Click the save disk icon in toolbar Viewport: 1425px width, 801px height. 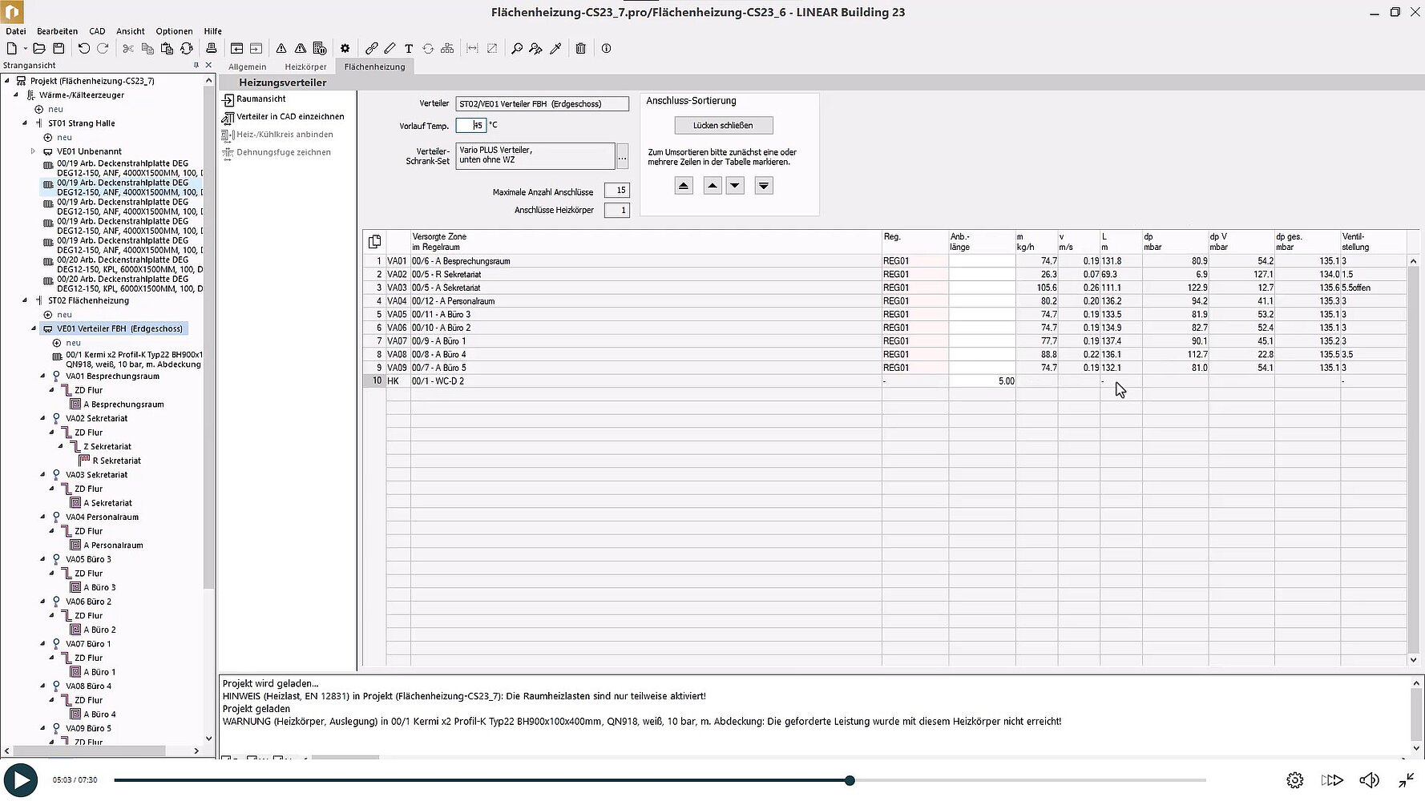tap(59, 49)
